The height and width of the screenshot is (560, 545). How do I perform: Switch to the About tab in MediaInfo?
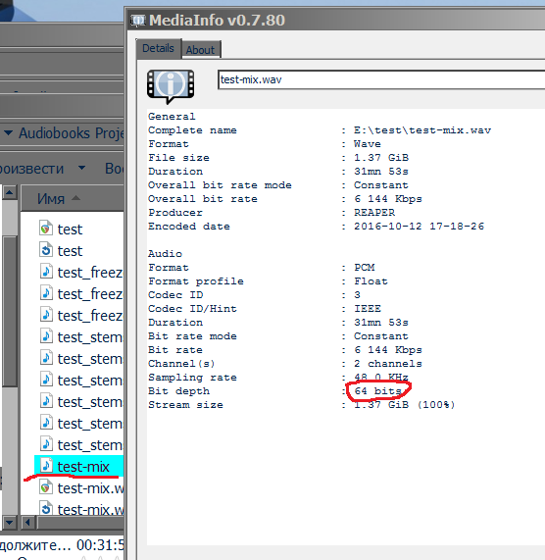(x=201, y=50)
